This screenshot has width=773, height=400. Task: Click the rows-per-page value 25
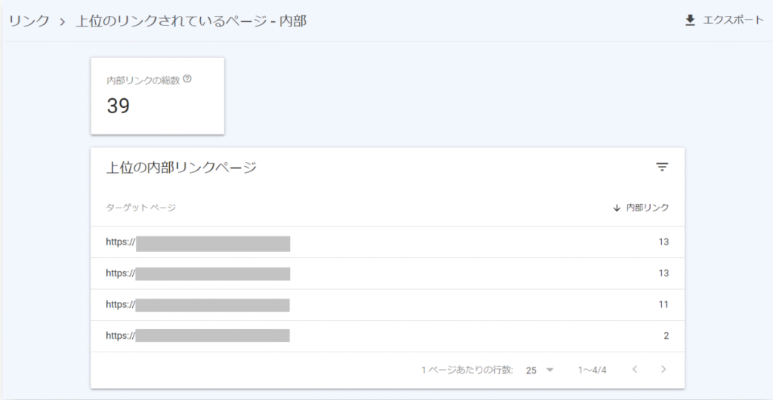[x=531, y=370]
